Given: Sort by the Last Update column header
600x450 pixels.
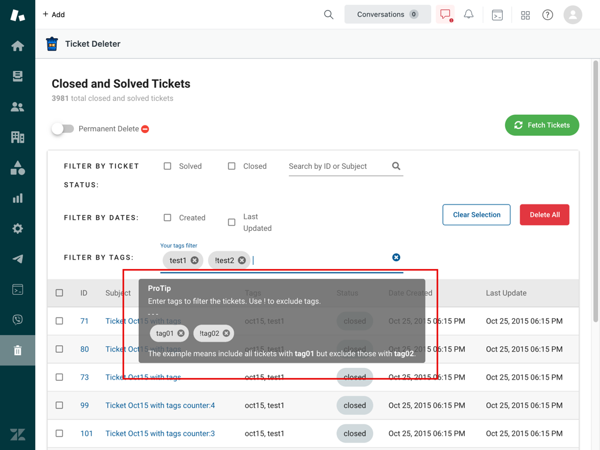Looking at the screenshot, I should [506, 293].
